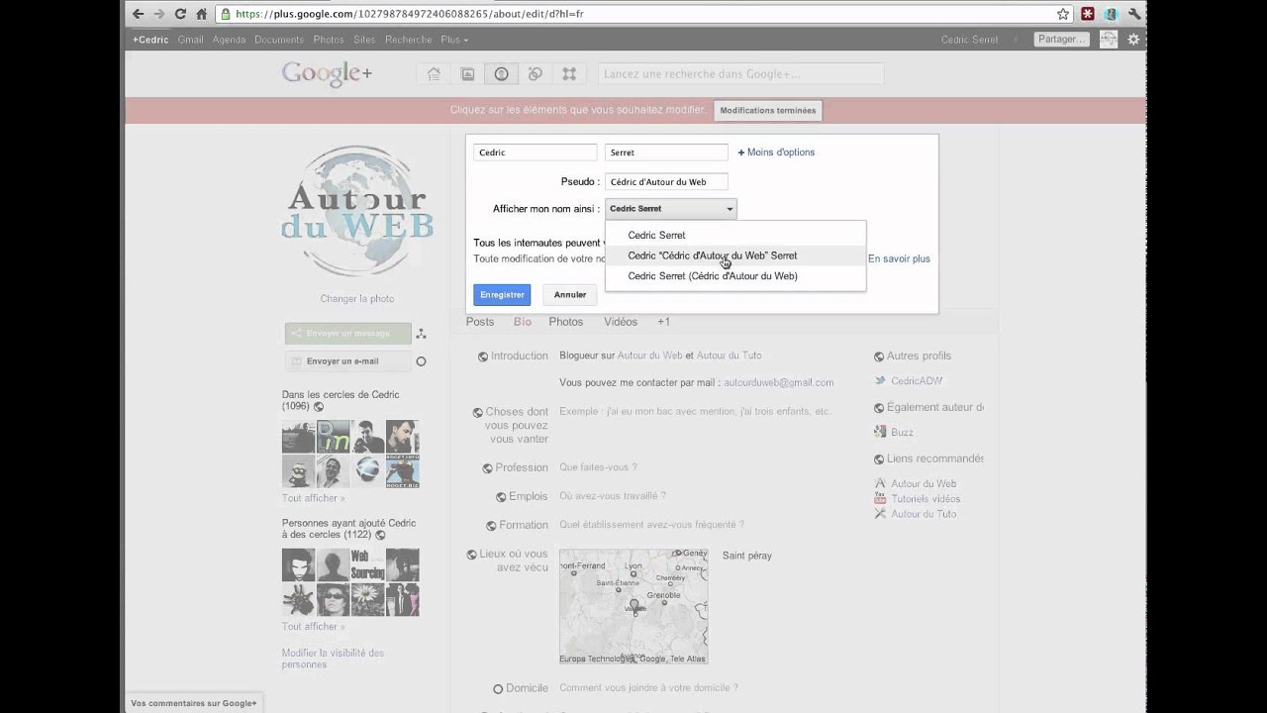
Task: Open the Google+ profile icon
Action: coord(501,74)
